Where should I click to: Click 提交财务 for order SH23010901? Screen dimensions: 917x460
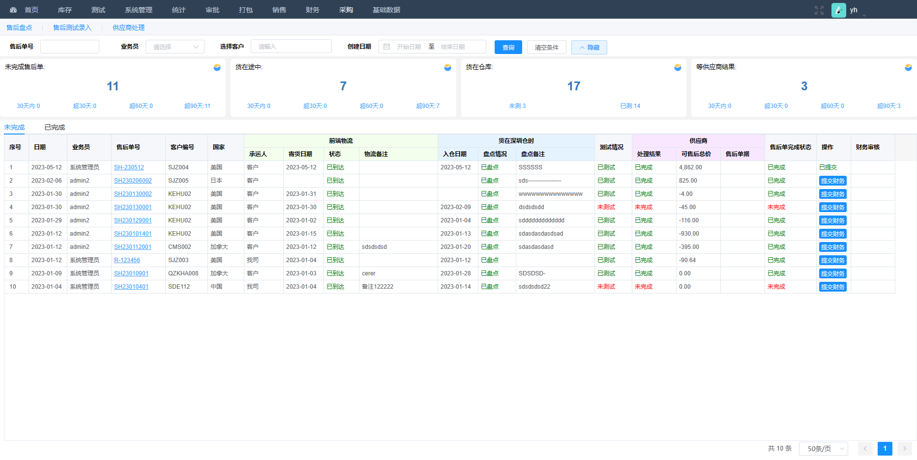point(832,273)
